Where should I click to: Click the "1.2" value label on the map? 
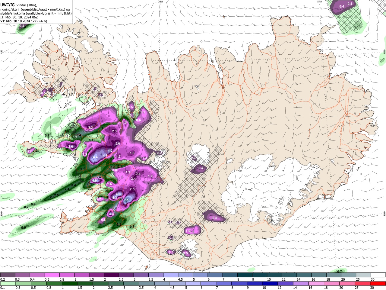click(x=150, y=176)
